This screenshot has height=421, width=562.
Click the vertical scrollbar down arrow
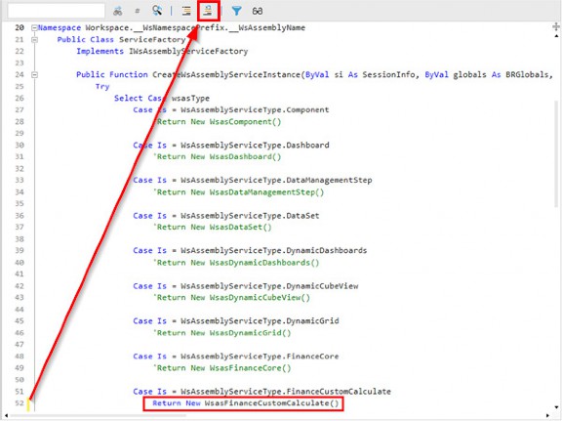click(556, 407)
